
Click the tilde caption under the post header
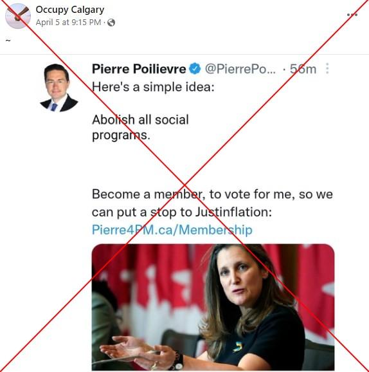pos(8,41)
